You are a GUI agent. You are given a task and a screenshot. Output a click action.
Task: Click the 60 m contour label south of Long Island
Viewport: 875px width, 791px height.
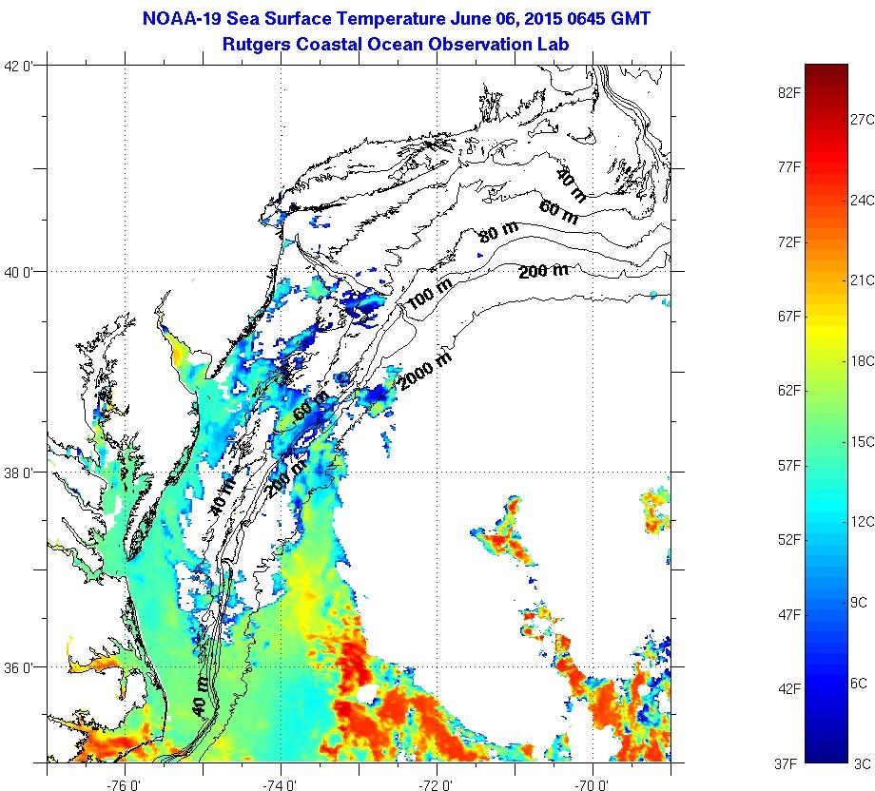pyautogui.click(x=558, y=212)
